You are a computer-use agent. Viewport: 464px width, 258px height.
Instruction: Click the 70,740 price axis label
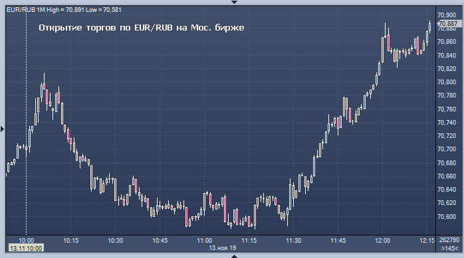pos(447,123)
